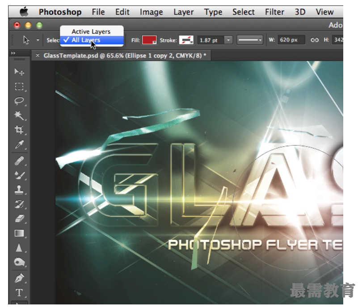
Task: Select the Magic Wand tool
Action: [19, 115]
